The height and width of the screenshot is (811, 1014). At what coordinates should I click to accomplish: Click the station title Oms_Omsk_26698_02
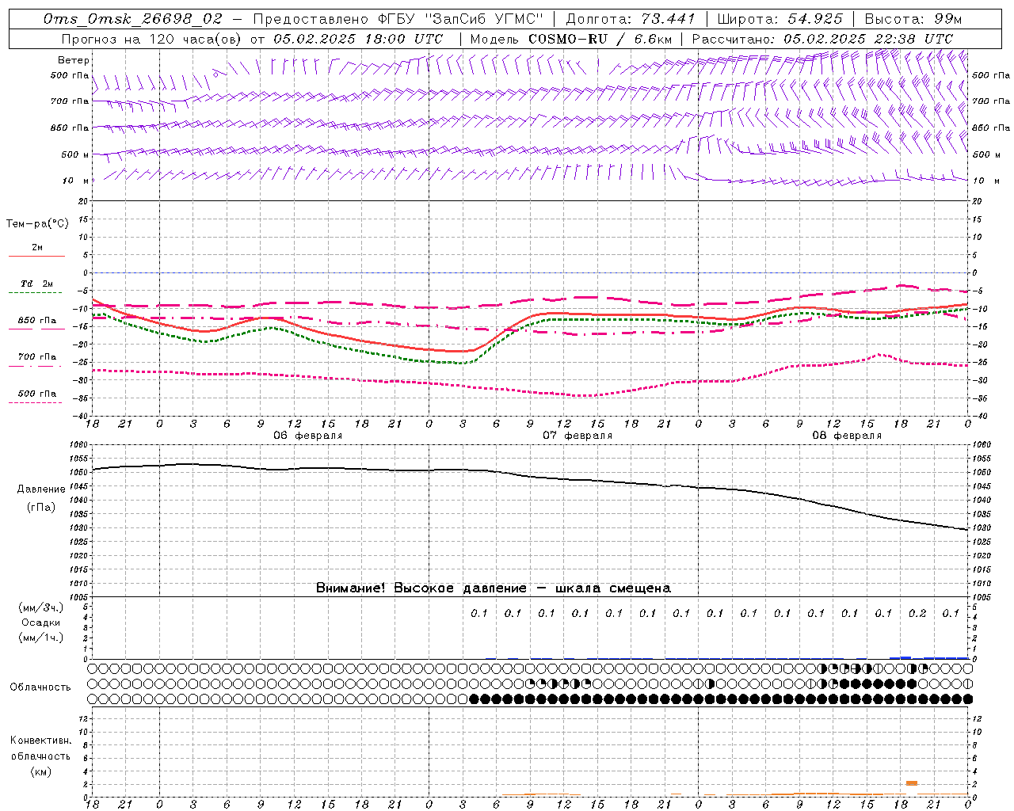[133, 19]
